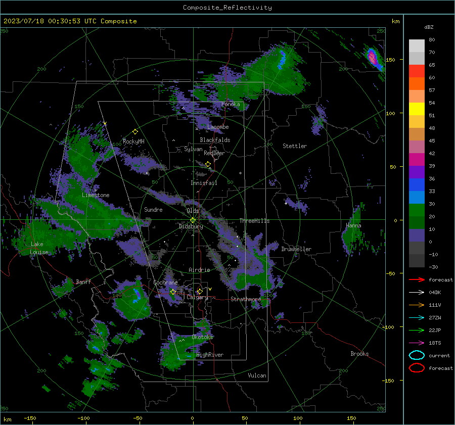Click the '-30' value on dBZ scale
The image size is (455, 425).
click(433, 267)
